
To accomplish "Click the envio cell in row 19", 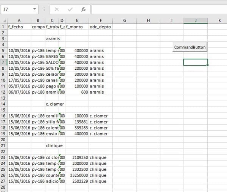I will click(52, 134).
